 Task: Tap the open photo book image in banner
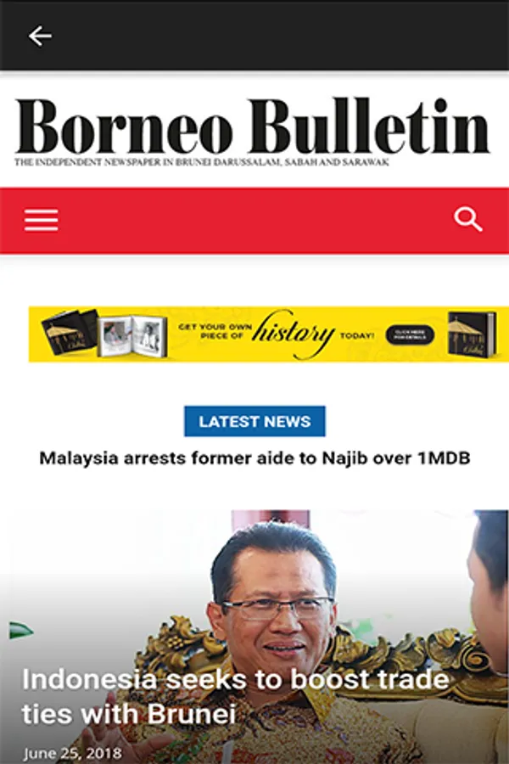click(x=132, y=335)
